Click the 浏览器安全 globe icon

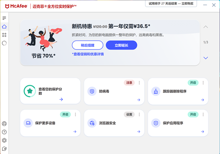(x=92, y=123)
